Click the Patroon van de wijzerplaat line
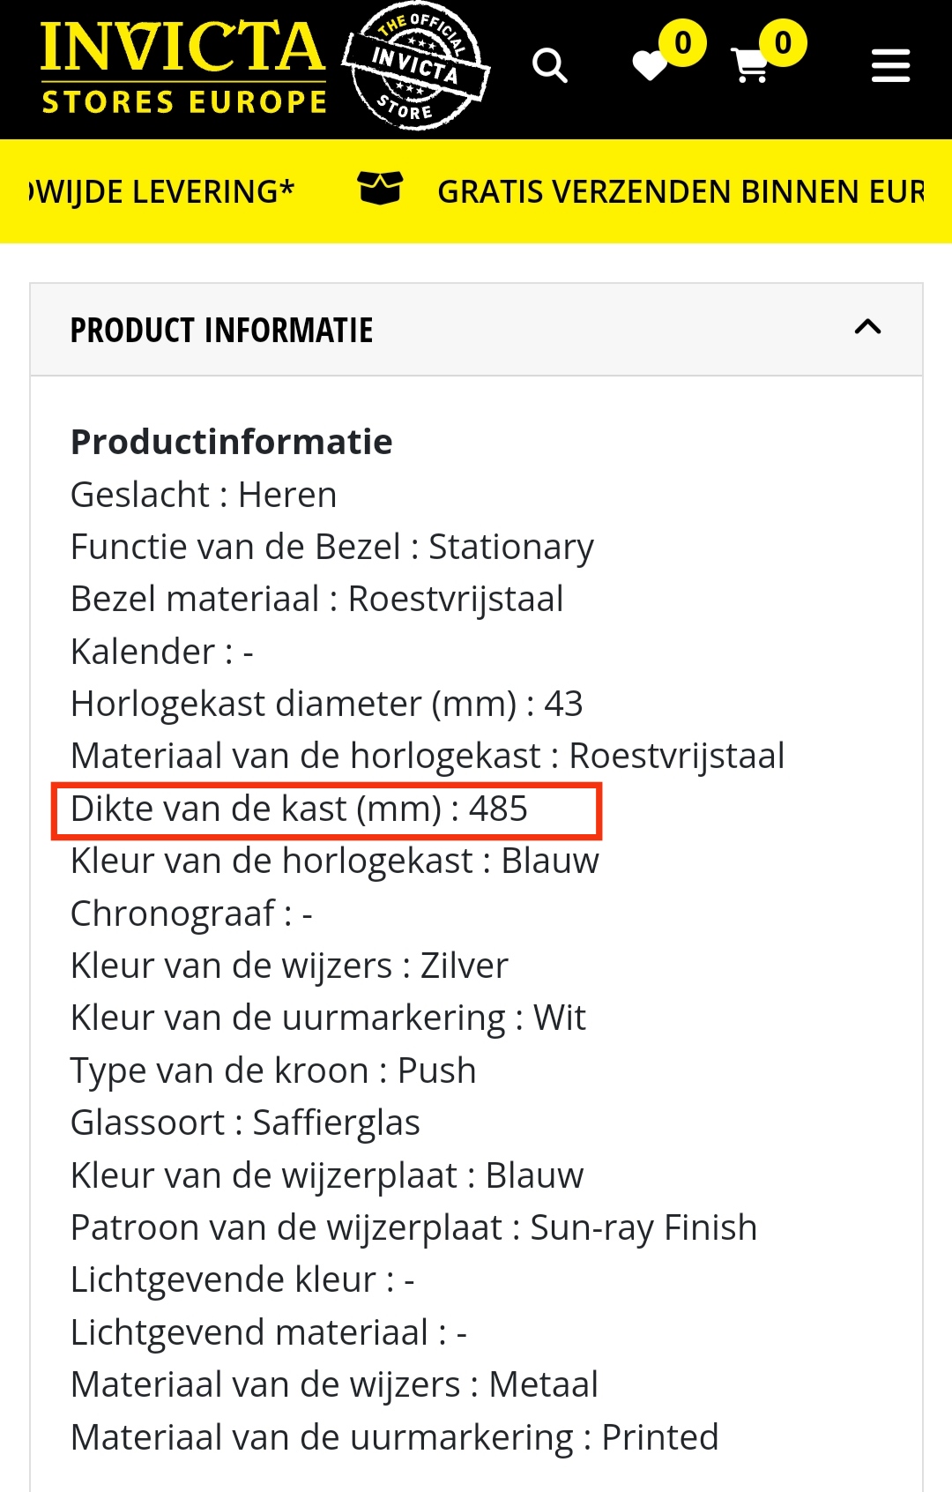Image resolution: width=952 pixels, height=1492 pixels. [414, 1227]
